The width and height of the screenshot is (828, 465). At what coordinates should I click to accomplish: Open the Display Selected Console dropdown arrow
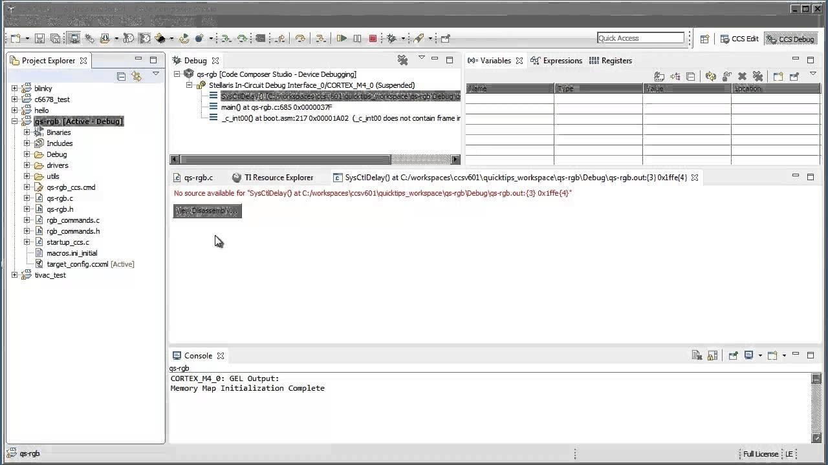coord(760,355)
